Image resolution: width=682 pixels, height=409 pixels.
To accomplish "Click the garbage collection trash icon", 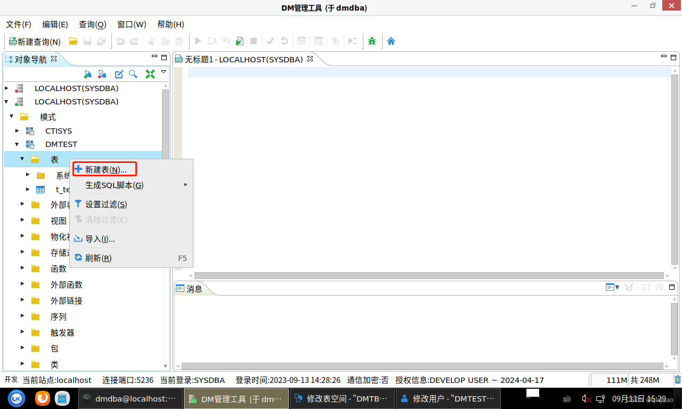I will (677, 380).
